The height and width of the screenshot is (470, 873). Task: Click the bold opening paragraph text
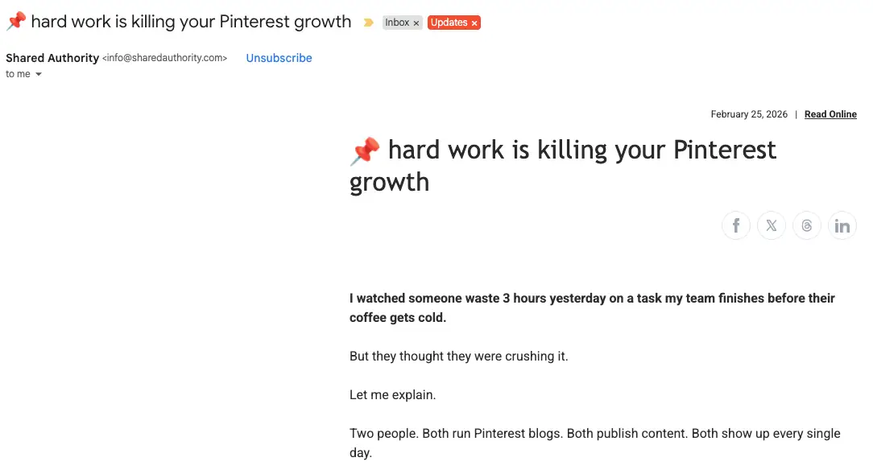click(591, 299)
